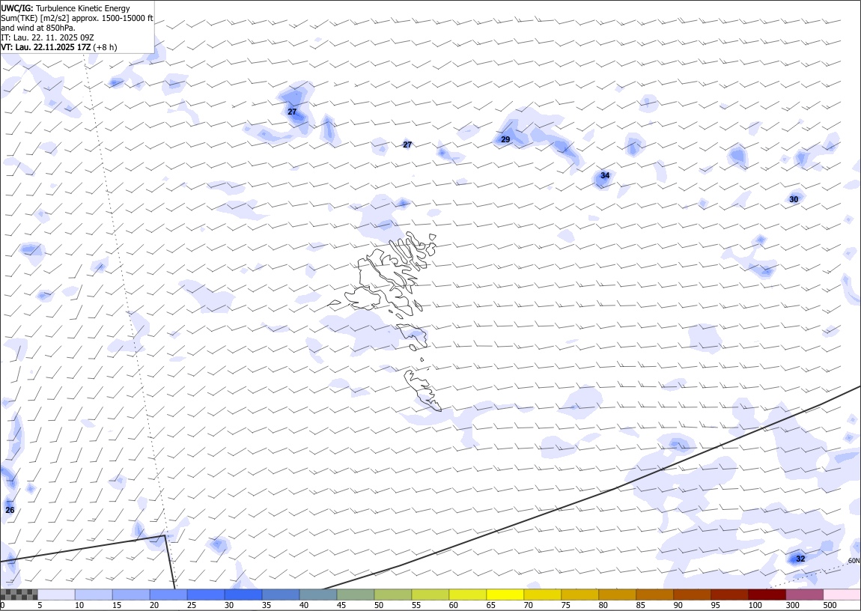Image resolution: width=861 pixels, height=611 pixels.
Task: Click the TKE value 26 on the map
Action: tap(10, 510)
